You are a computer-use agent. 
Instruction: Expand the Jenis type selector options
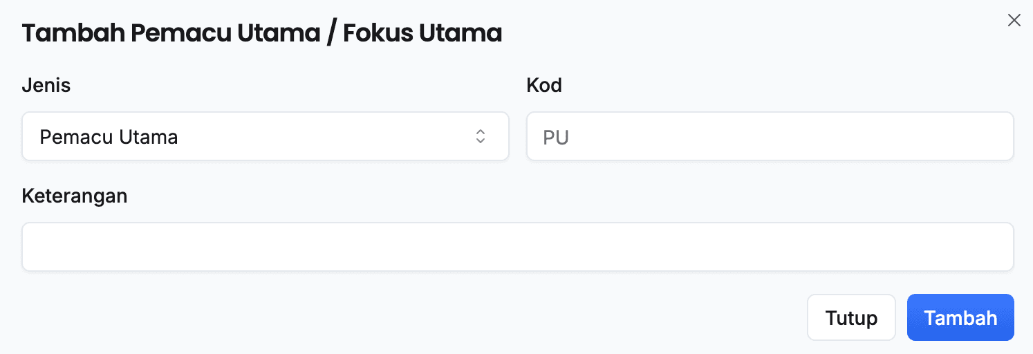pyautogui.click(x=265, y=137)
